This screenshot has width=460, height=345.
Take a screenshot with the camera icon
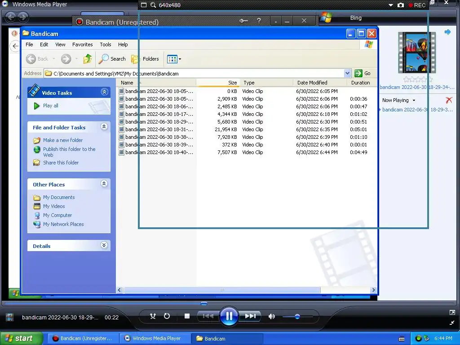[400, 5]
